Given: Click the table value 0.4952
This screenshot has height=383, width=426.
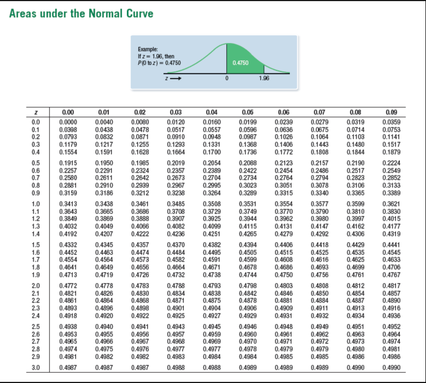Looking at the screenshot, I should click(x=392, y=327).
